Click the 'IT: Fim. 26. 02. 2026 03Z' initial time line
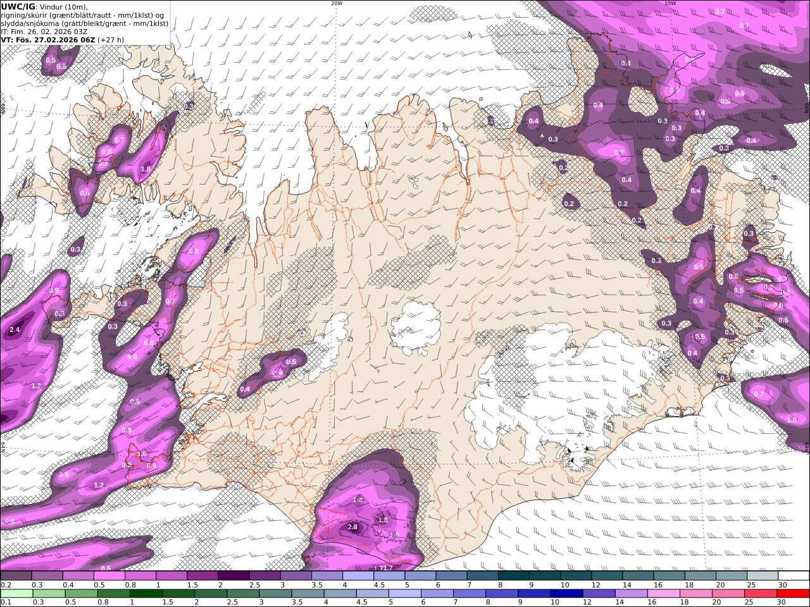Image resolution: width=810 pixels, height=607 pixels. point(44,31)
